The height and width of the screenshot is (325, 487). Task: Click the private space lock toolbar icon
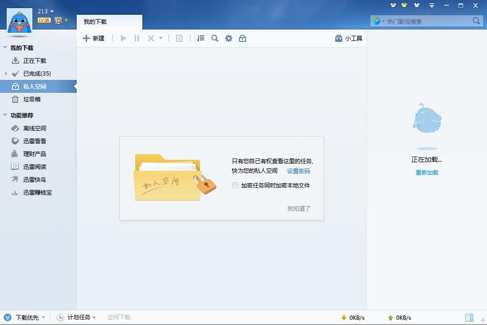coord(243,38)
